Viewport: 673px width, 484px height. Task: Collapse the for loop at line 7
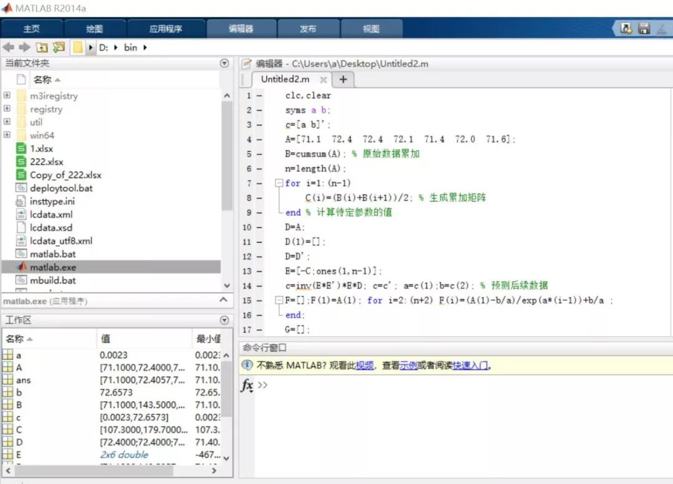tap(279, 183)
